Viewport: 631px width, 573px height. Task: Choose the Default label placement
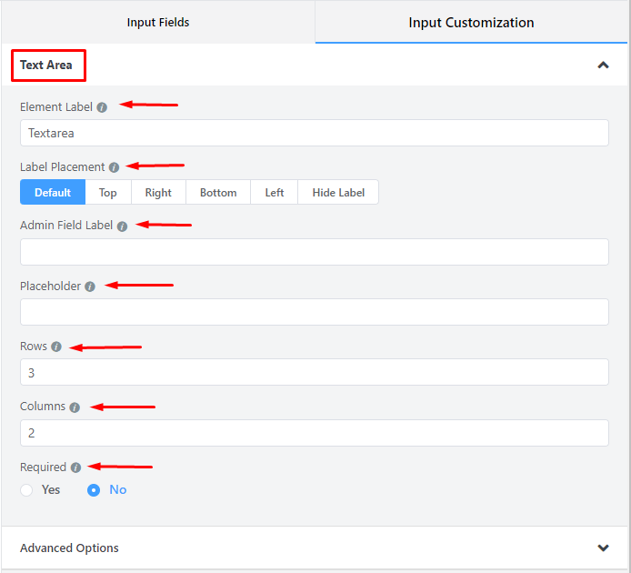pyautogui.click(x=53, y=193)
